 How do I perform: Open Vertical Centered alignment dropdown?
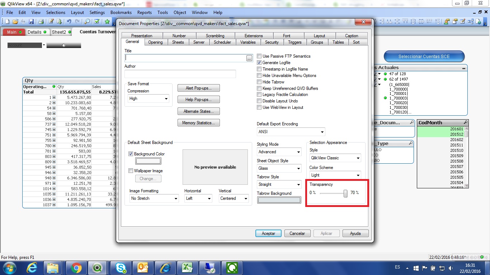tap(234, 198)
